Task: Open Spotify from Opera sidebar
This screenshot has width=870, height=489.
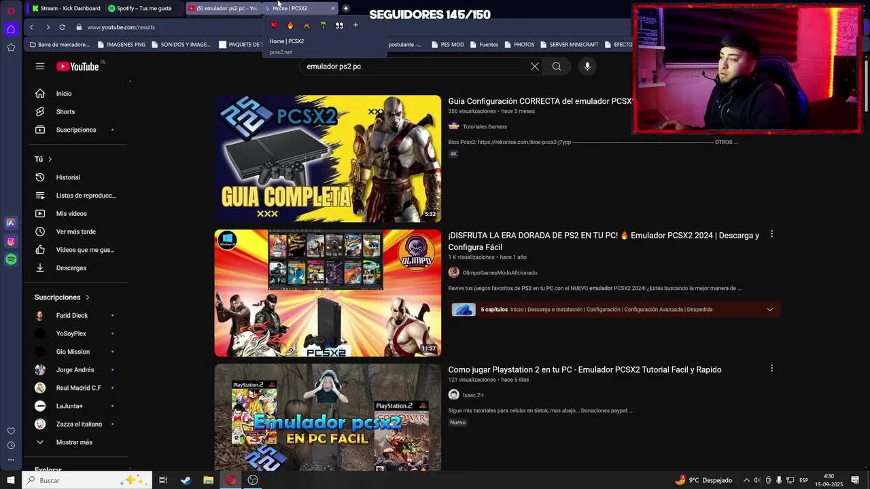Action: click(11, 259)
